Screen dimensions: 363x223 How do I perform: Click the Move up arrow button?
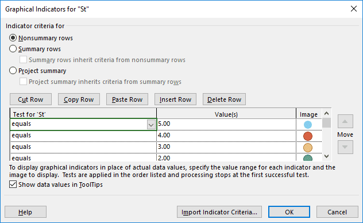click(x=345, y=121)
